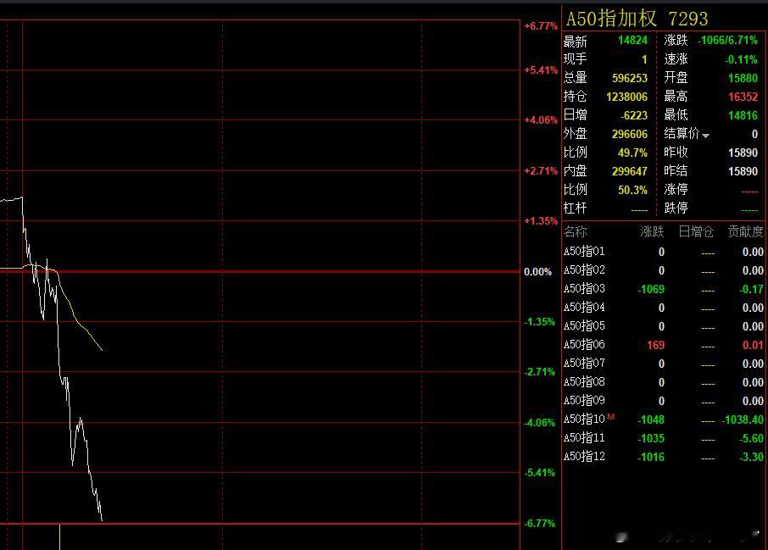The image size is (768, 550).
Task: Select the A50指09 contract row
Action: [663, 401]
